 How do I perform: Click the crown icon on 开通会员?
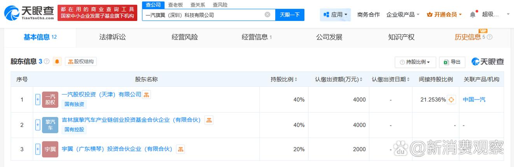[x=430, y=15]
